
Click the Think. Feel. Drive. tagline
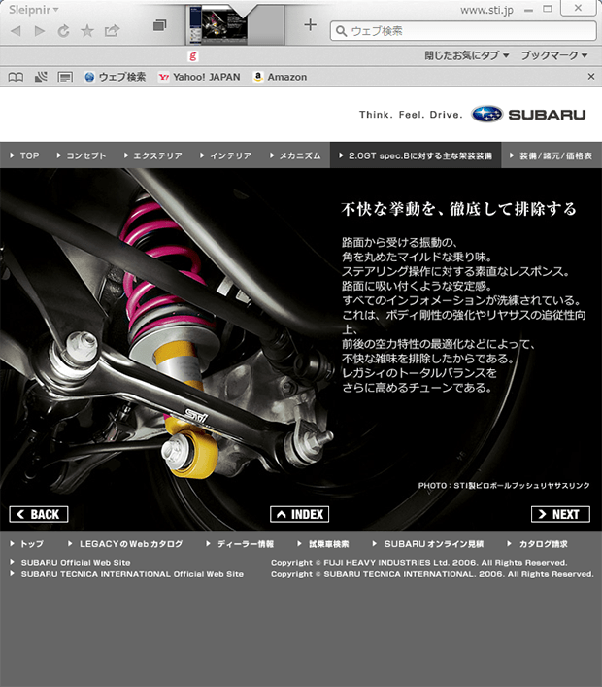click(x=411, y=115)
